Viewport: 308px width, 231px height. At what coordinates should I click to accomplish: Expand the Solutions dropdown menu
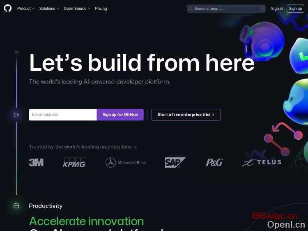(49, 9)
